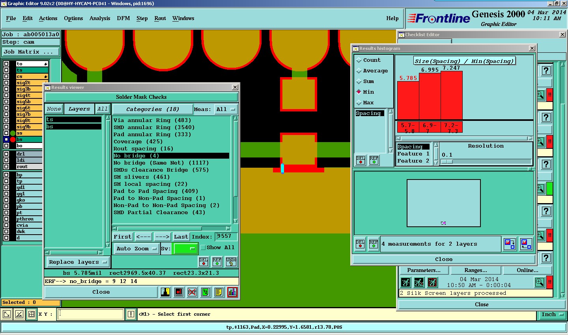Image resolution: width=568 pixels, height=335 pixels.
Task: Open the Help menu
Action: click(392, 19)
